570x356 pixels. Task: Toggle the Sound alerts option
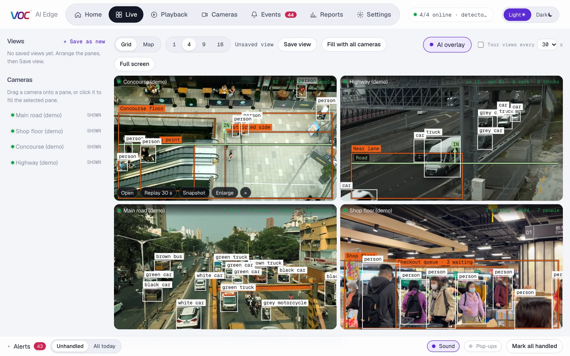[443, 346]
